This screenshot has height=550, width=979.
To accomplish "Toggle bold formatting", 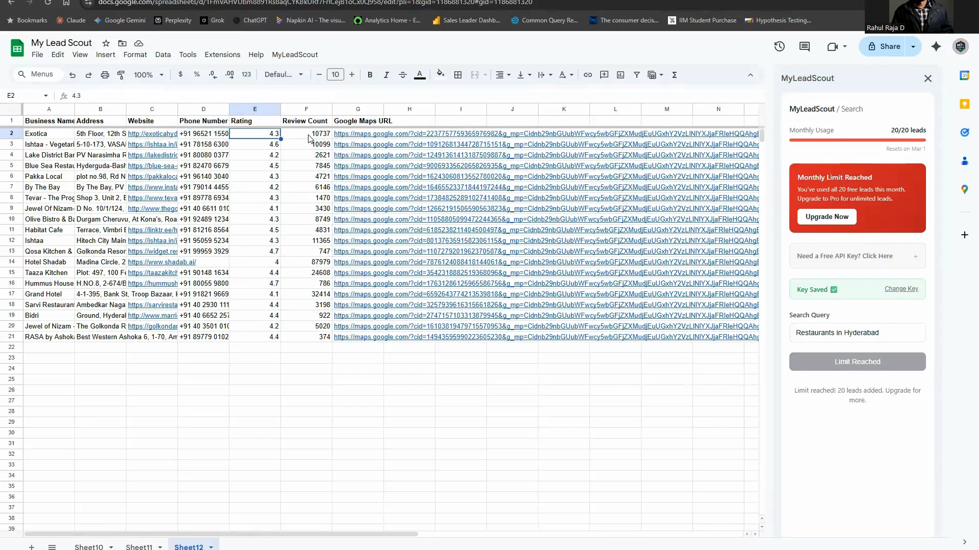I will 370,75.
